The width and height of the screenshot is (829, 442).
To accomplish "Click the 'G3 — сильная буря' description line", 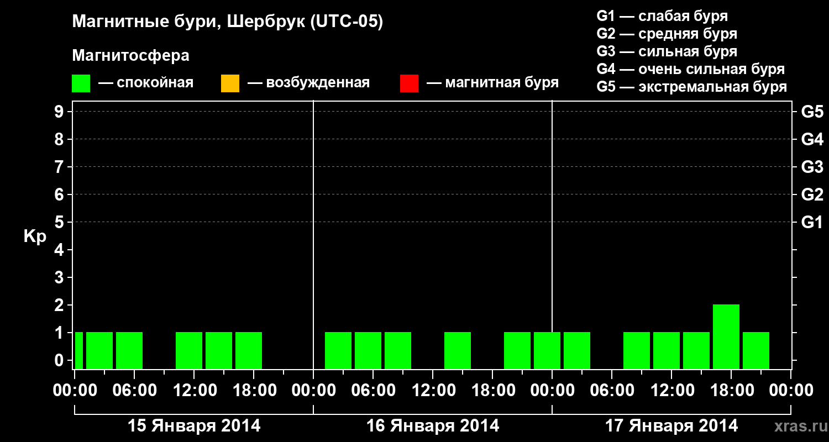I will click(667, 51).
